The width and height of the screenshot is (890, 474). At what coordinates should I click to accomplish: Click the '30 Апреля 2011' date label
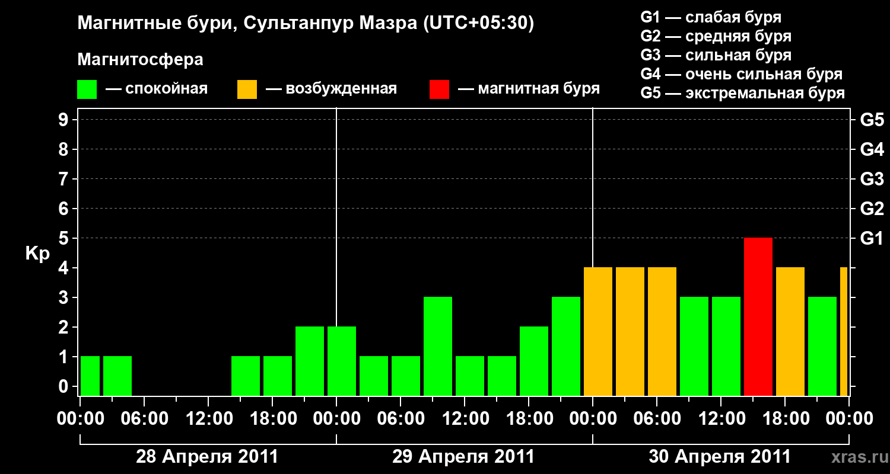coord(720,457)
